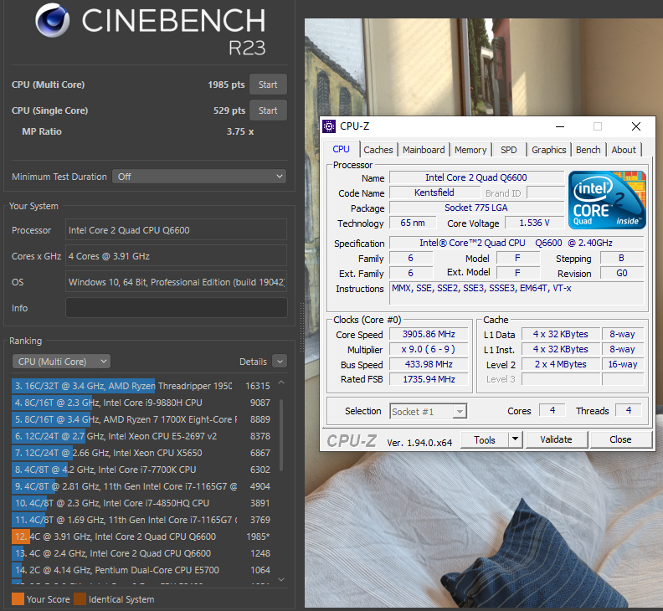Close the CPU-Z window with X
The image size is (663, 611).
click(x=636, y=126)
